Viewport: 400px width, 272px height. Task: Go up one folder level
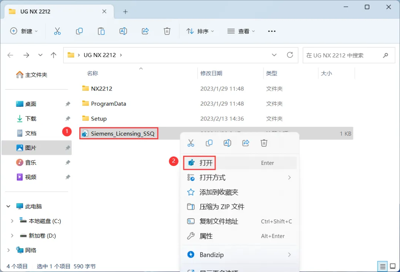pyautogui.click(x=54, y=55)
